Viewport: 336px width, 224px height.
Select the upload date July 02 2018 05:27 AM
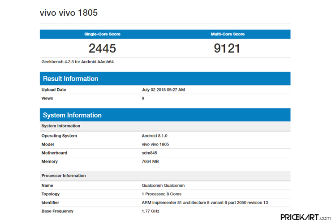tap(163, 90)
